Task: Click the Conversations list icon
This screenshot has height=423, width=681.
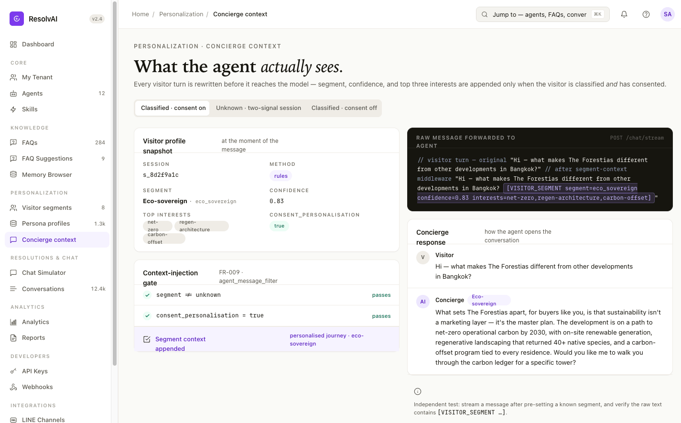Action: (x=13, y=289)
